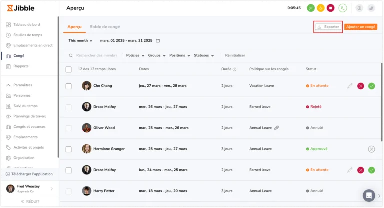Click the Jibble logo

coord(21,8)
